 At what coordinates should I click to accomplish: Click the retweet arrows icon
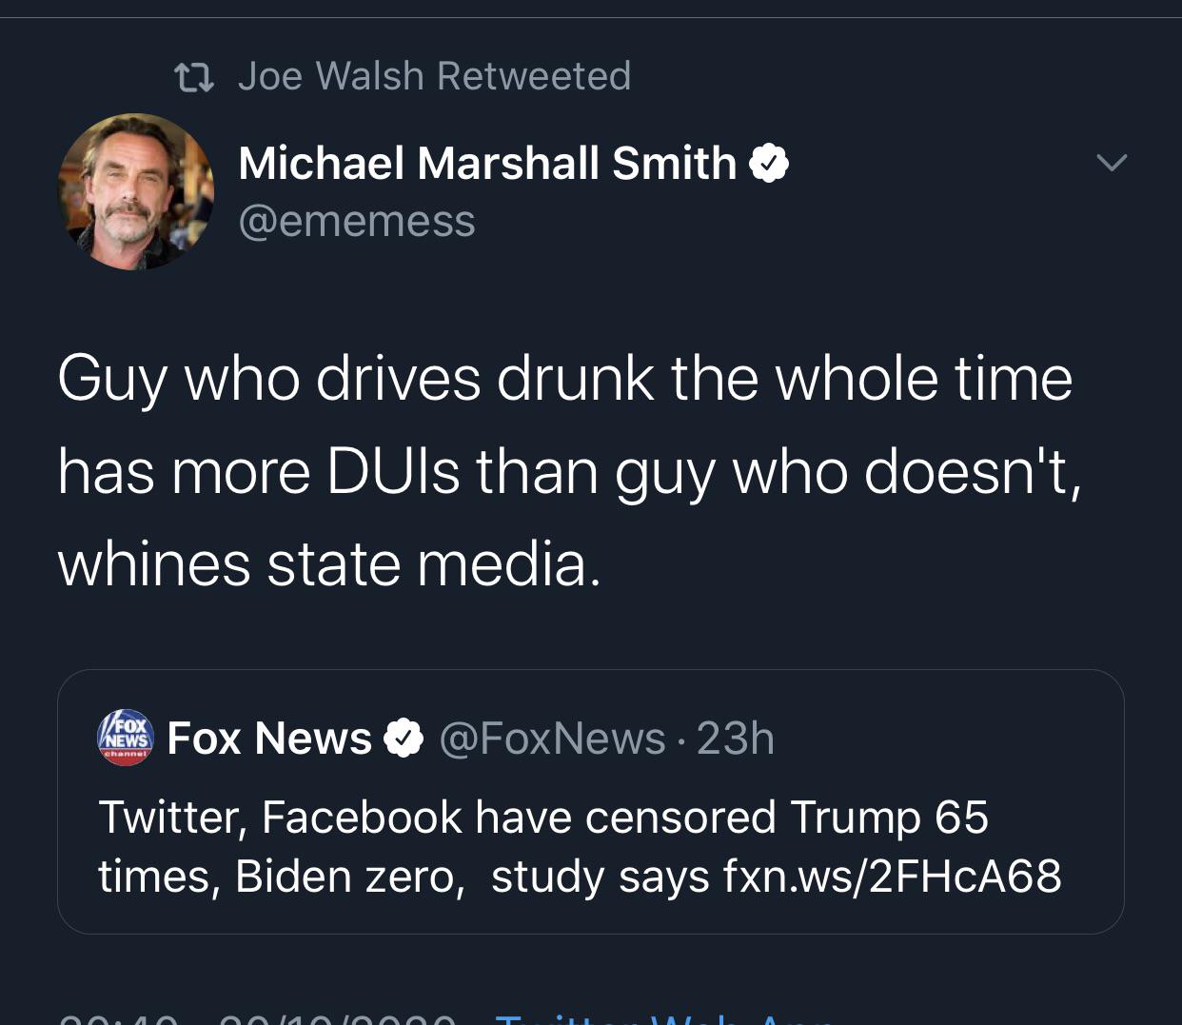(x=194, y=77)
